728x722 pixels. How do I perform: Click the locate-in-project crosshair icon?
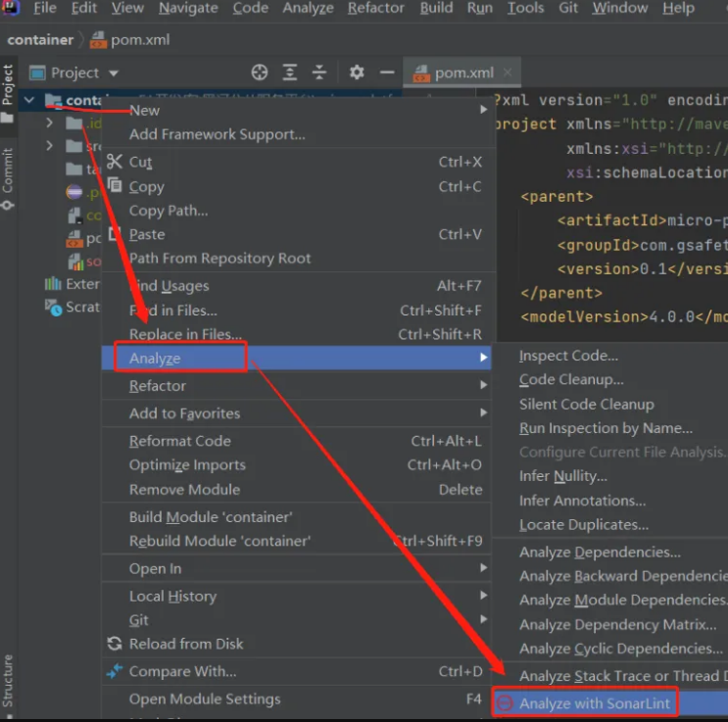(x=260, y=72)
